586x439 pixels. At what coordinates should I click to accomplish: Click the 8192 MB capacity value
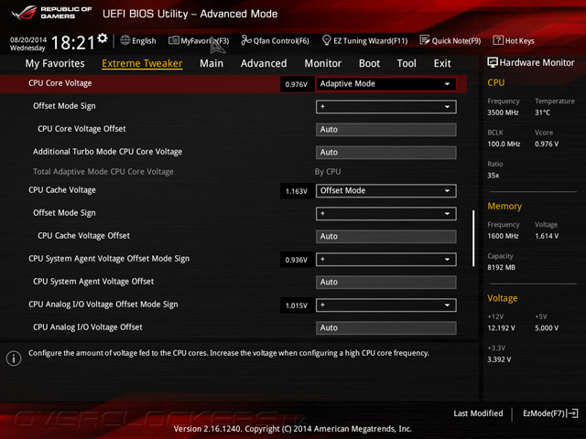tap(501, 268)
